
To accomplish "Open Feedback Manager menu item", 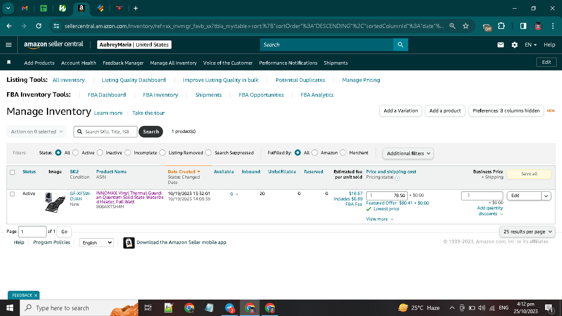I will point(123,63).
